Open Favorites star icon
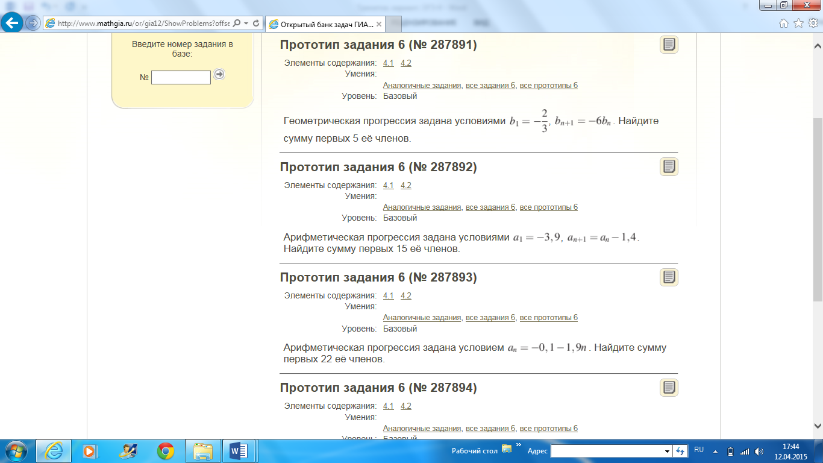 798,23
